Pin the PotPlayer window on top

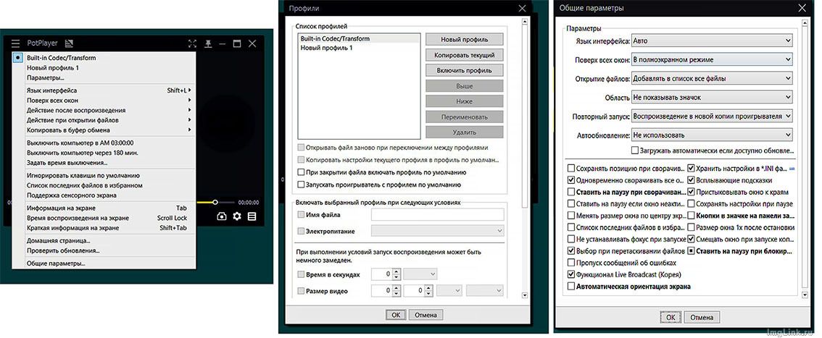[209, 43]
